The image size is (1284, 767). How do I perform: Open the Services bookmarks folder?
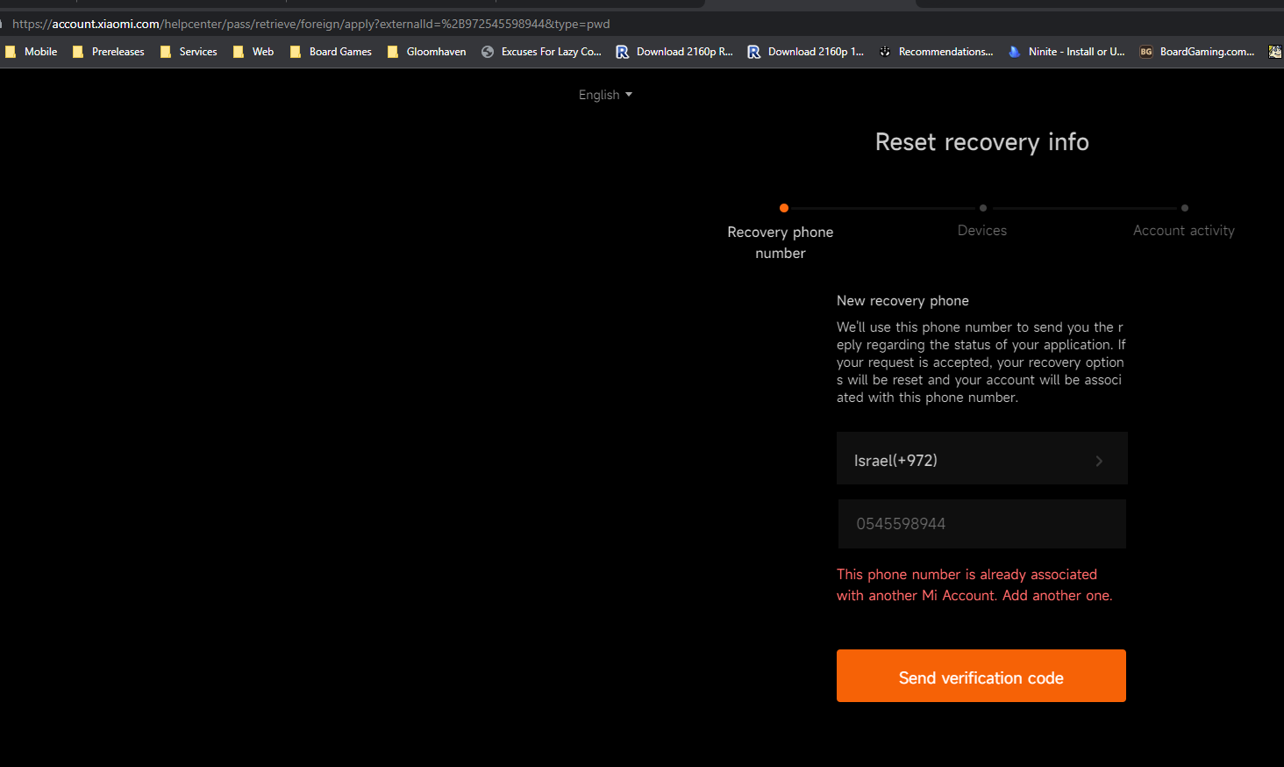(x=189, y=52)
